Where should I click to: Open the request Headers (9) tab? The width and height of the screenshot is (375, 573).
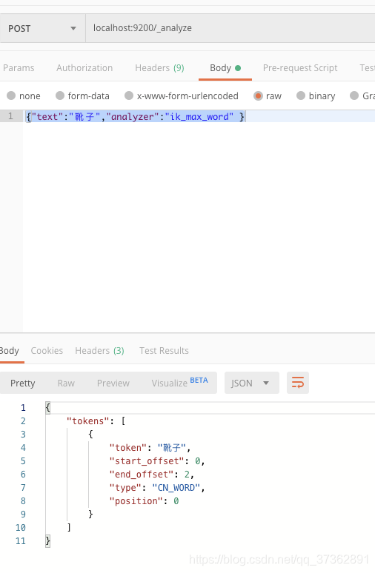point(159,68)
